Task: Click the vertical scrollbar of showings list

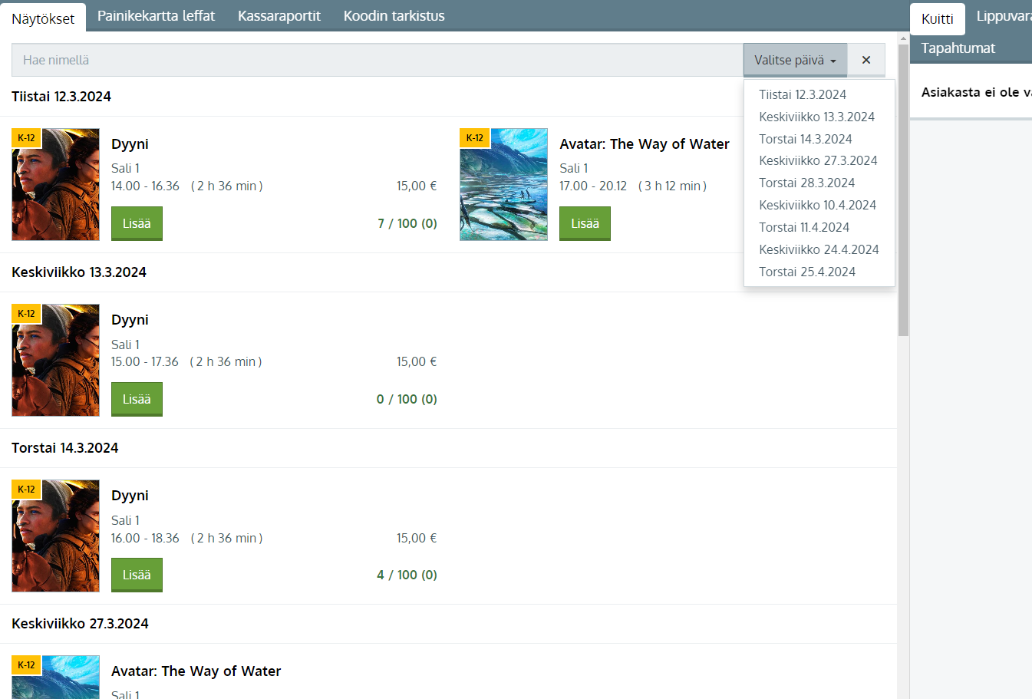Action: pos(903,230)
